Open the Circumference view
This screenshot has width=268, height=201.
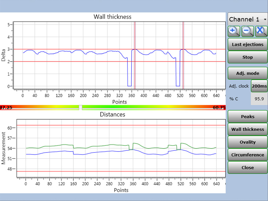[248, 155]
